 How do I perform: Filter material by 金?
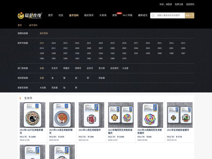click(52, 78)
